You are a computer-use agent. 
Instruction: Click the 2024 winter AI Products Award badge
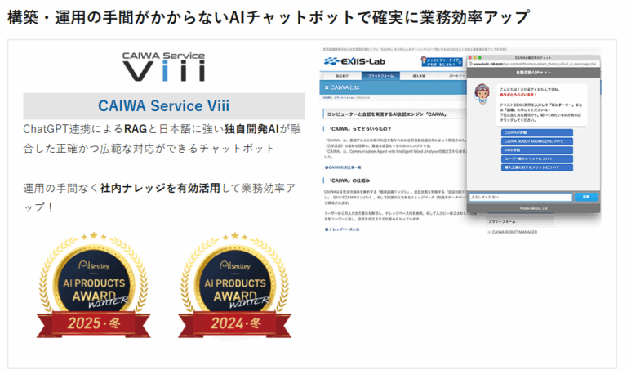coord(235,285)
